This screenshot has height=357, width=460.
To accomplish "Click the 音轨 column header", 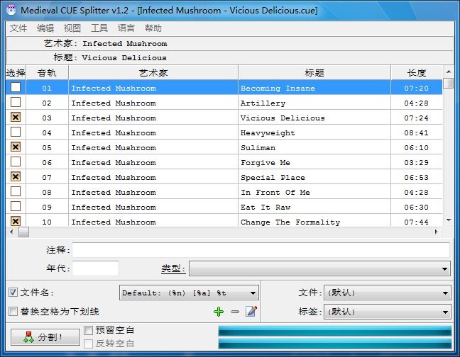I will click(48, 72).
